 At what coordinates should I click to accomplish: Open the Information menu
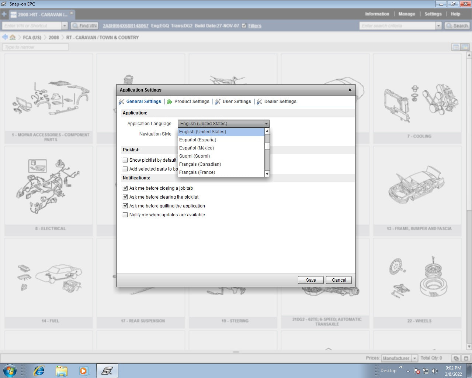(377, 14)
